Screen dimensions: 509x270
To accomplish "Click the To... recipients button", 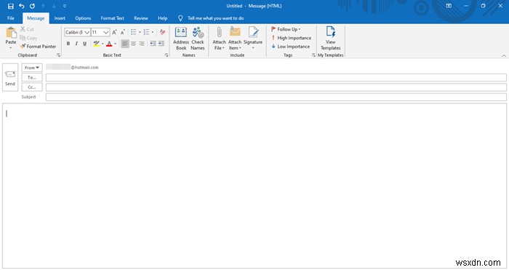I will (x=32, y=77).
